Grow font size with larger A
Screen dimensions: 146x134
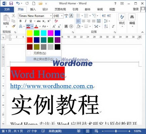[54, 26]
